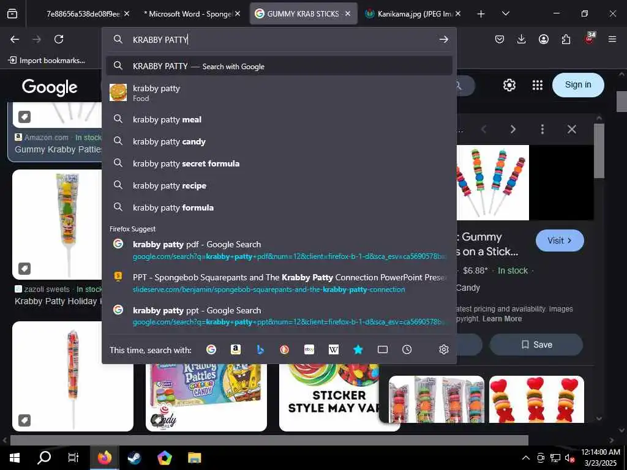627x470 pixels.
Task: Expand the list all tabs dropdown arrow
Action: point(505,13)
